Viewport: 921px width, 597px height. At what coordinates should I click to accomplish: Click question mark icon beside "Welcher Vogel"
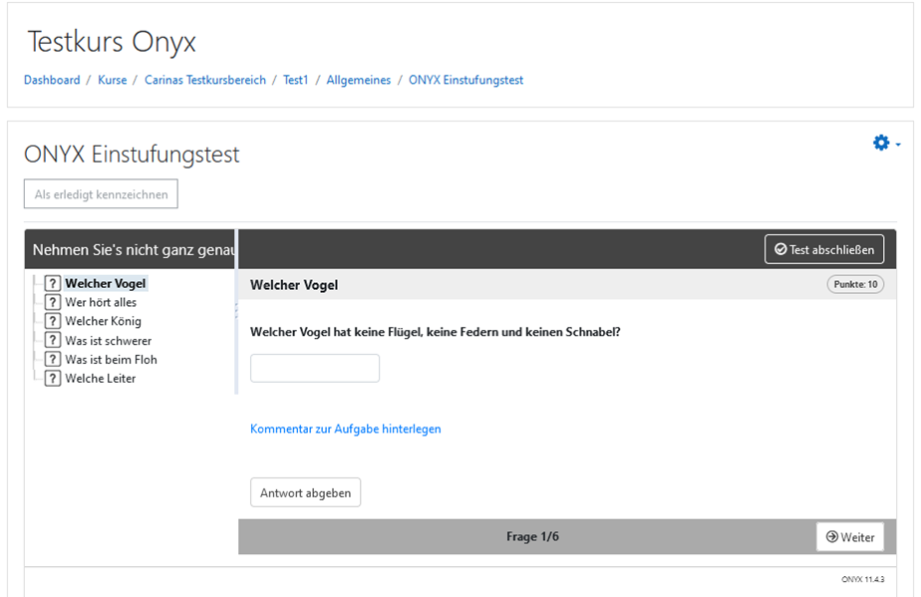tap(52, 283)
